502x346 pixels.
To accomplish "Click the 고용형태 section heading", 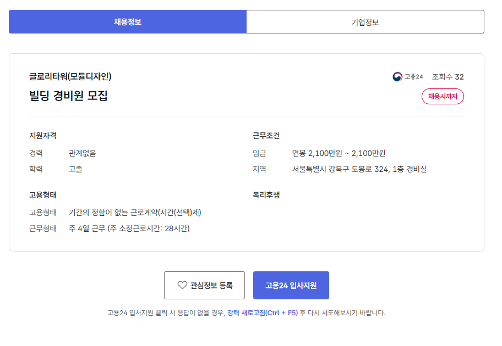I will click(43, 195).
